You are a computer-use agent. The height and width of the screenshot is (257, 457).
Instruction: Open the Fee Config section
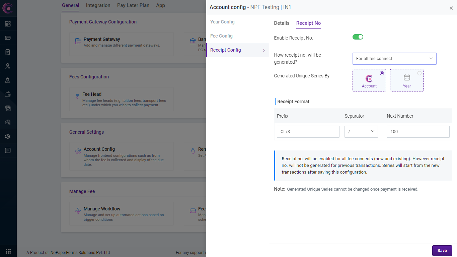(221, 36)
